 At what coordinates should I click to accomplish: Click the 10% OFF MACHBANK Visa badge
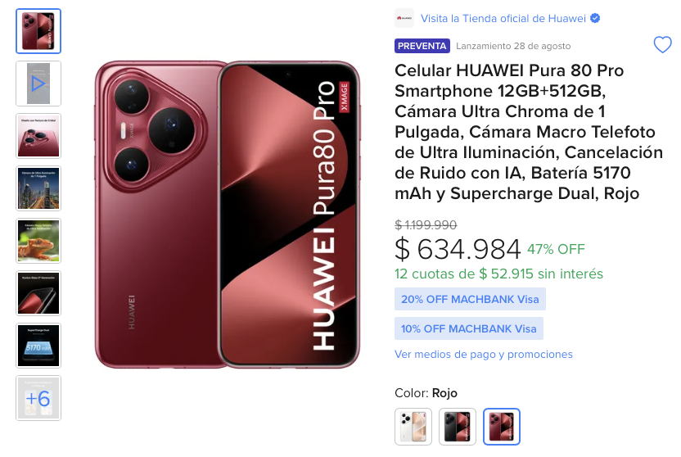tap(469, 329)
